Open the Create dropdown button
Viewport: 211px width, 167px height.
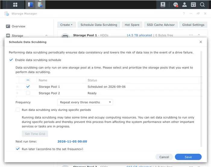67,25
